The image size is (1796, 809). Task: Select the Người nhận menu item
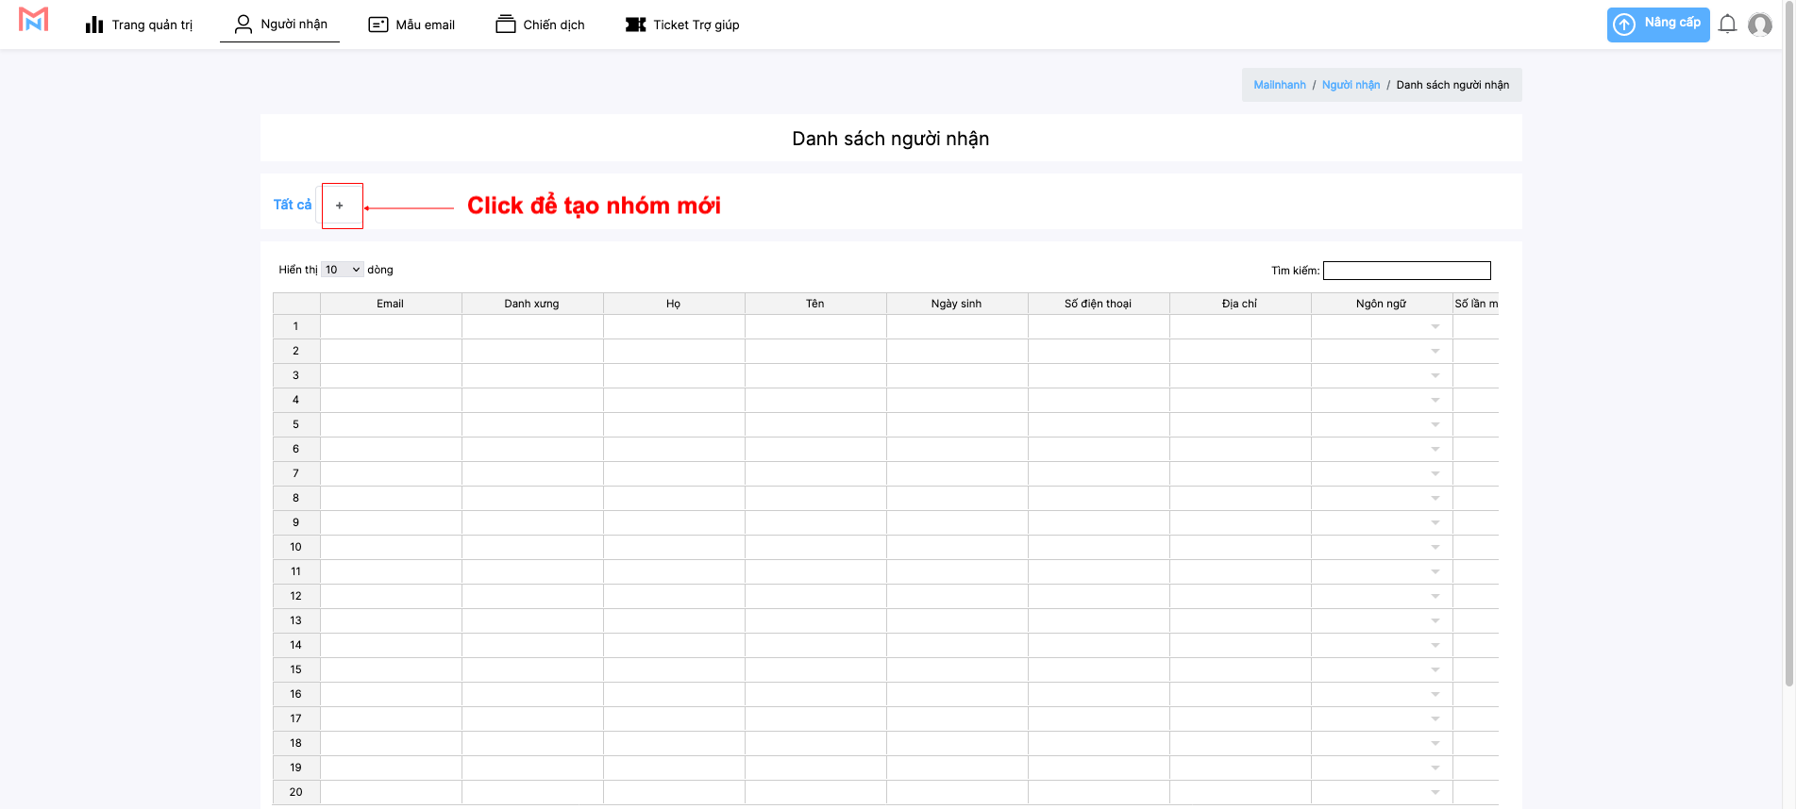(x=280, y=25)
